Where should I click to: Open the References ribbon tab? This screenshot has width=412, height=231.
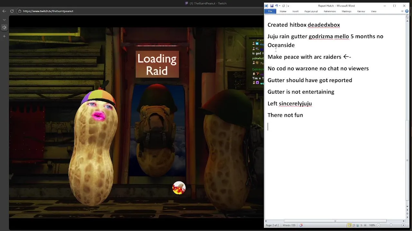coord(330,11)
